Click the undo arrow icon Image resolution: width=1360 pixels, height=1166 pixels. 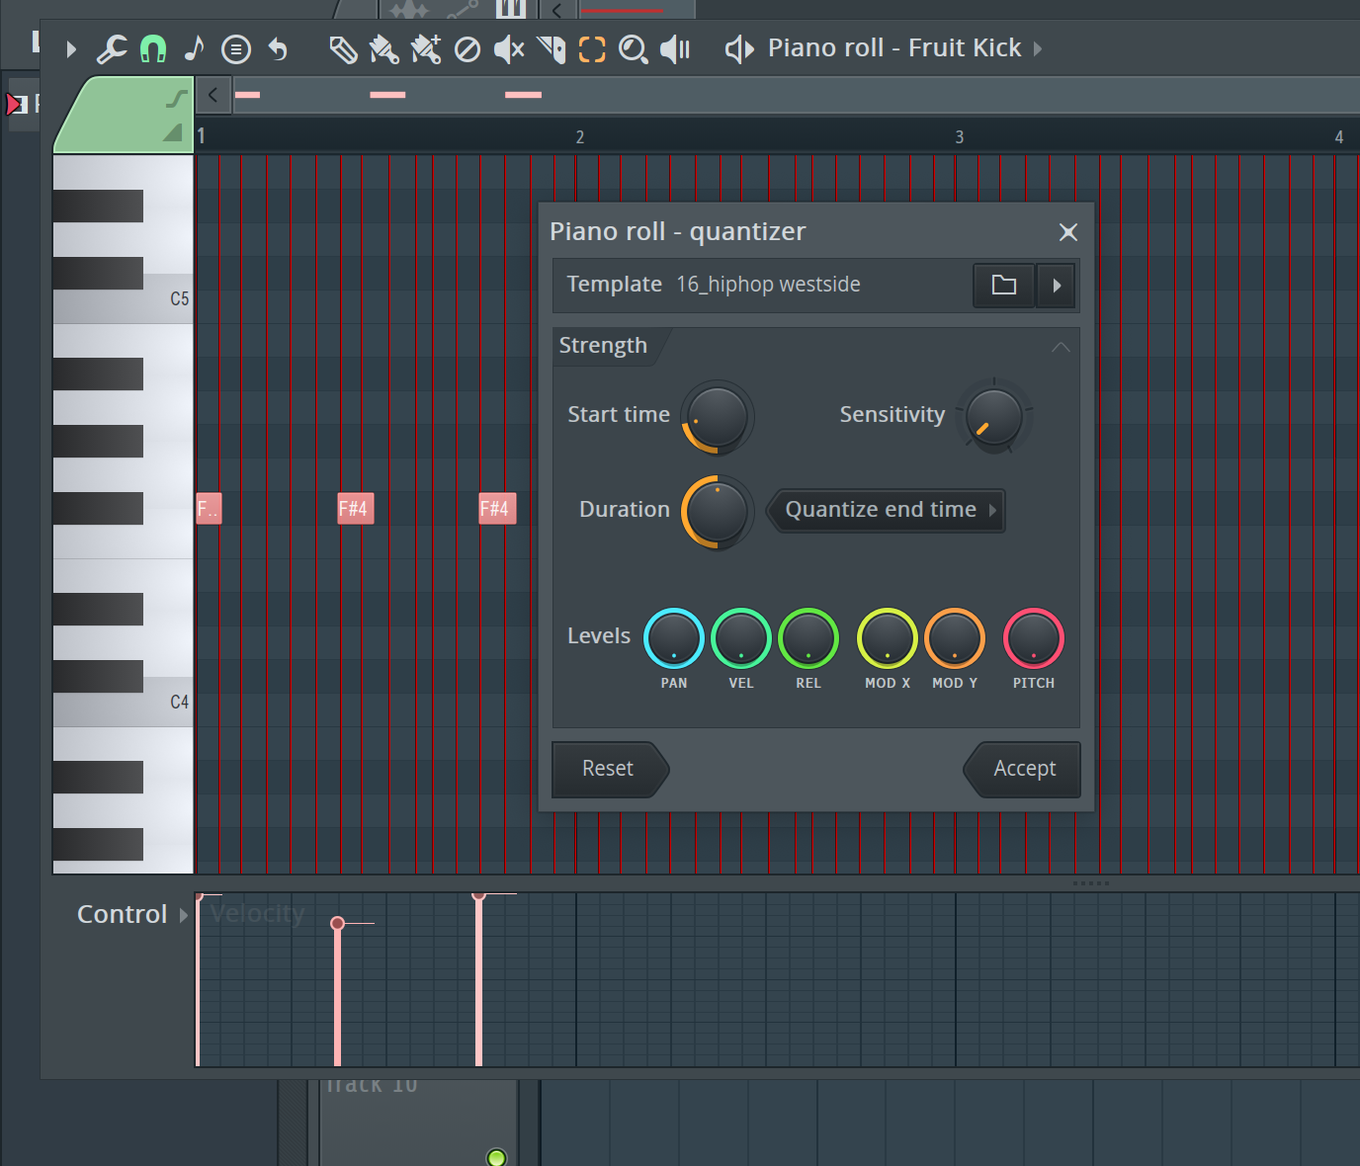[x=279, y=48]
